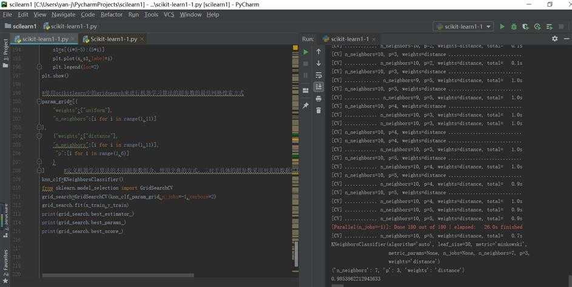Click the scilearn1 folder breadcrumb

(x=21, y=26)
